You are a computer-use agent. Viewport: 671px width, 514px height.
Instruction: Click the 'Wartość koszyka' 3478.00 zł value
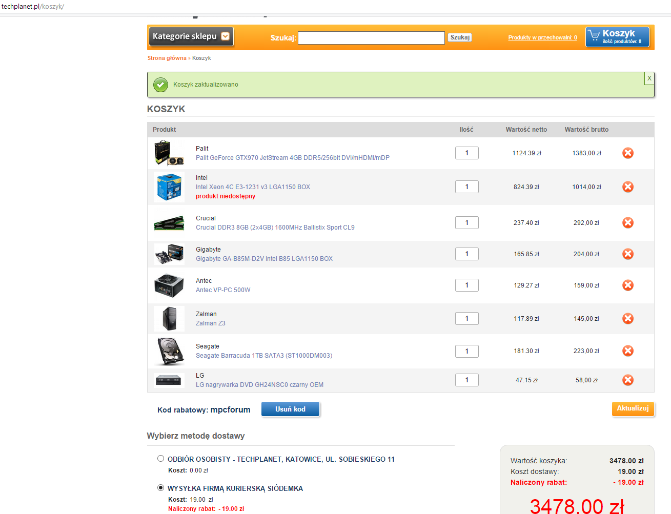[626, 461]
